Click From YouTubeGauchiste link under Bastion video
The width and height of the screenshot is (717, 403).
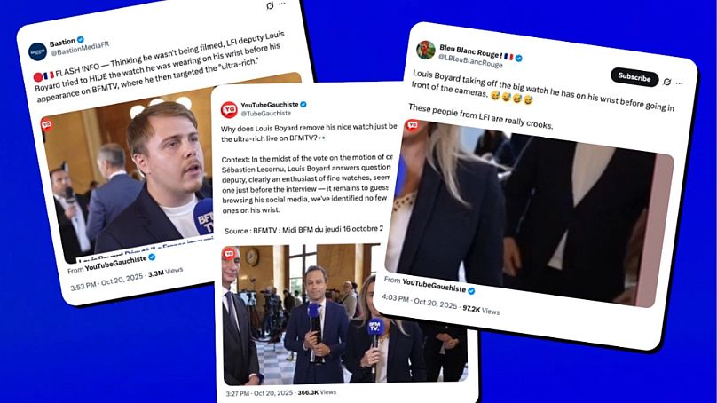click(x=112, y=264)
